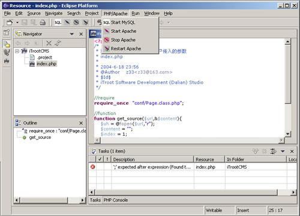Select Restart Apache from the PHP/Apache menu

click(130, 48)
